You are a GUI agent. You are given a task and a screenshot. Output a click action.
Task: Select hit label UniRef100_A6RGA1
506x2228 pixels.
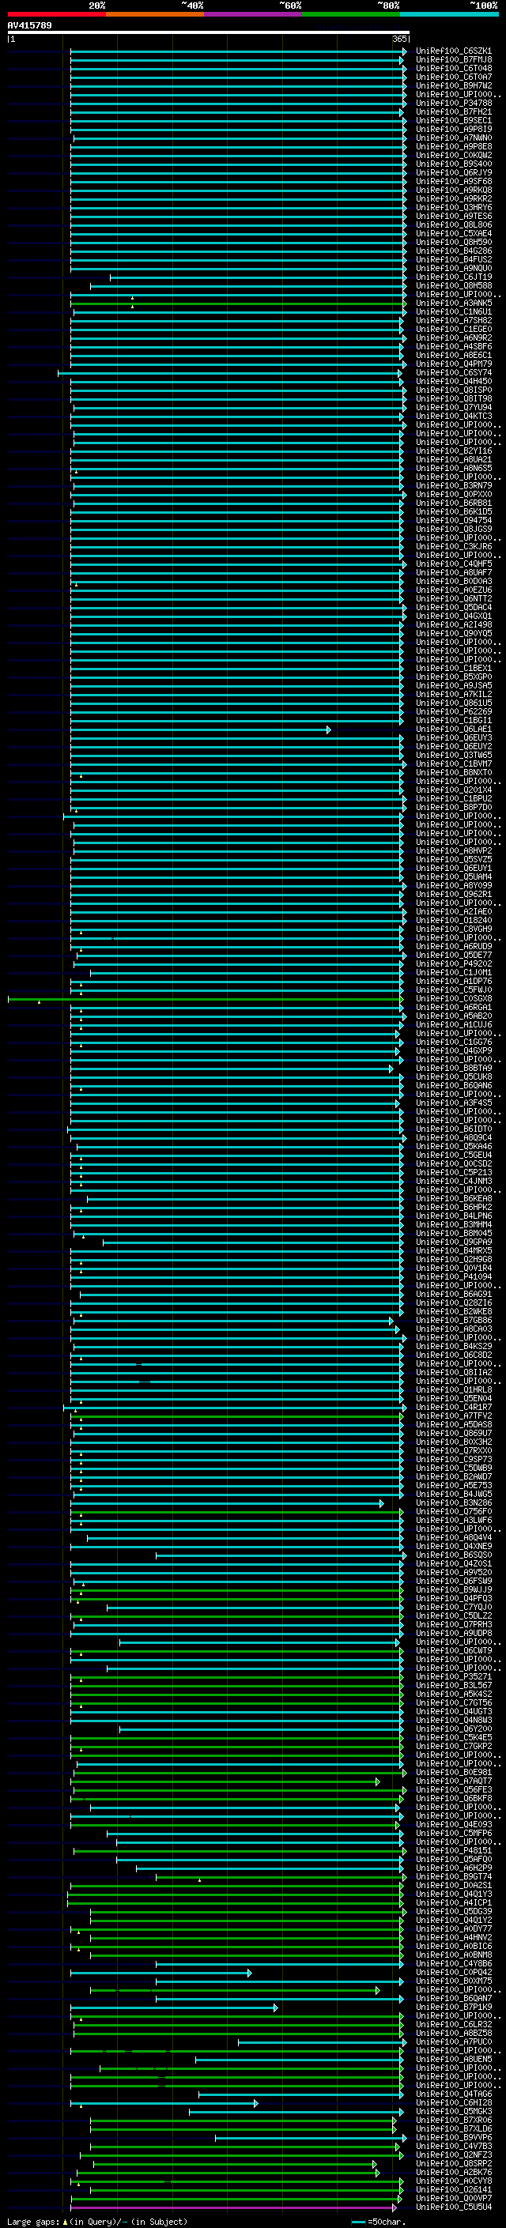point(453,1007)
